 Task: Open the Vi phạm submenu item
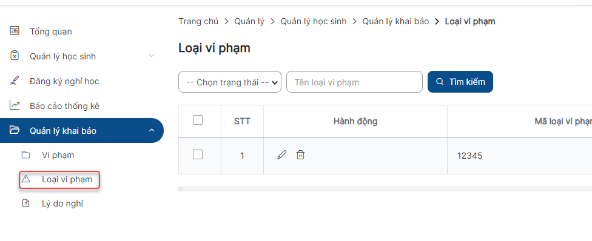(x=58, y=155)
